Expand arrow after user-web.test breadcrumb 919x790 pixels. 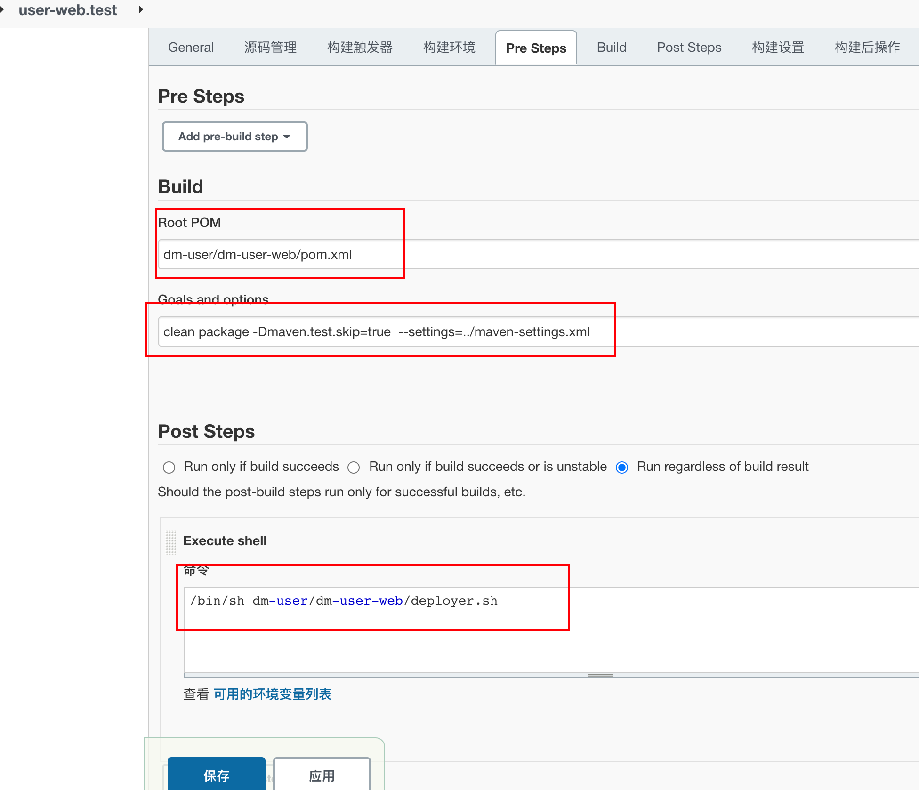(x=141, y=9)
